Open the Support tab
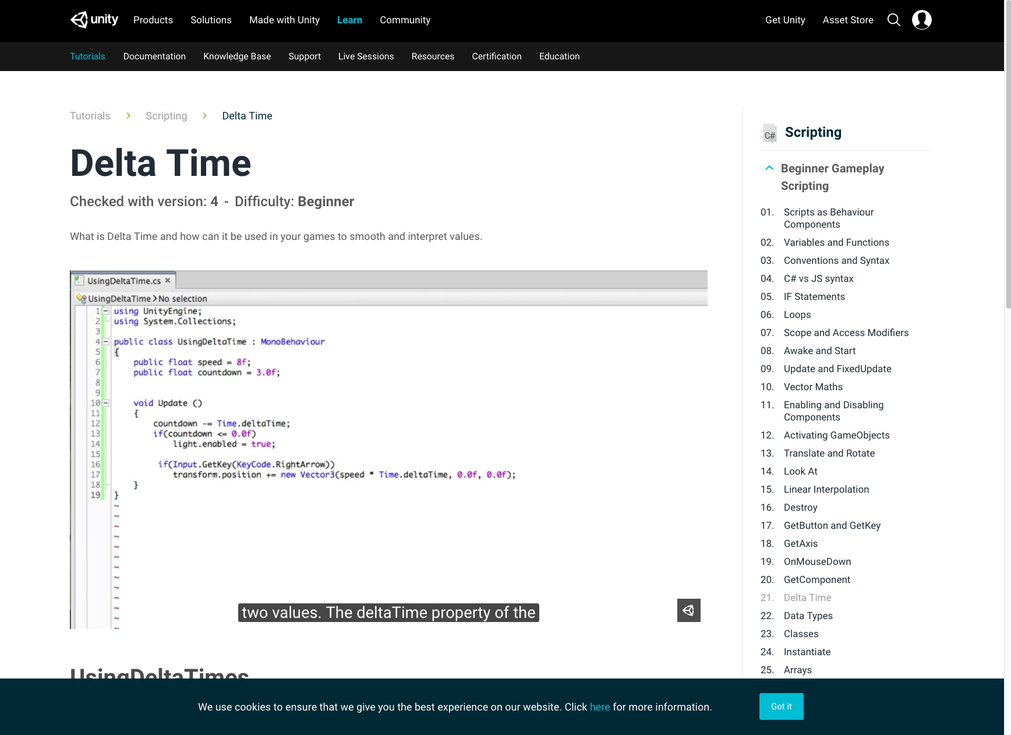1011x735 pixels. (305, 56)
